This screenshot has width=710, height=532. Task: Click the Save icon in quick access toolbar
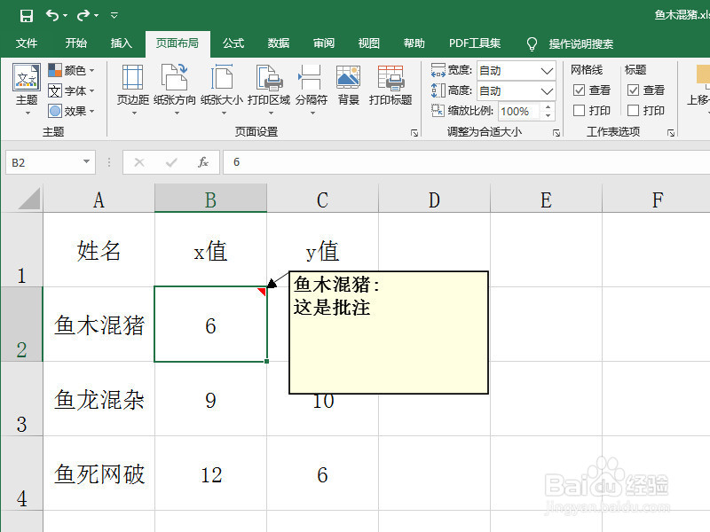point(27,16)
